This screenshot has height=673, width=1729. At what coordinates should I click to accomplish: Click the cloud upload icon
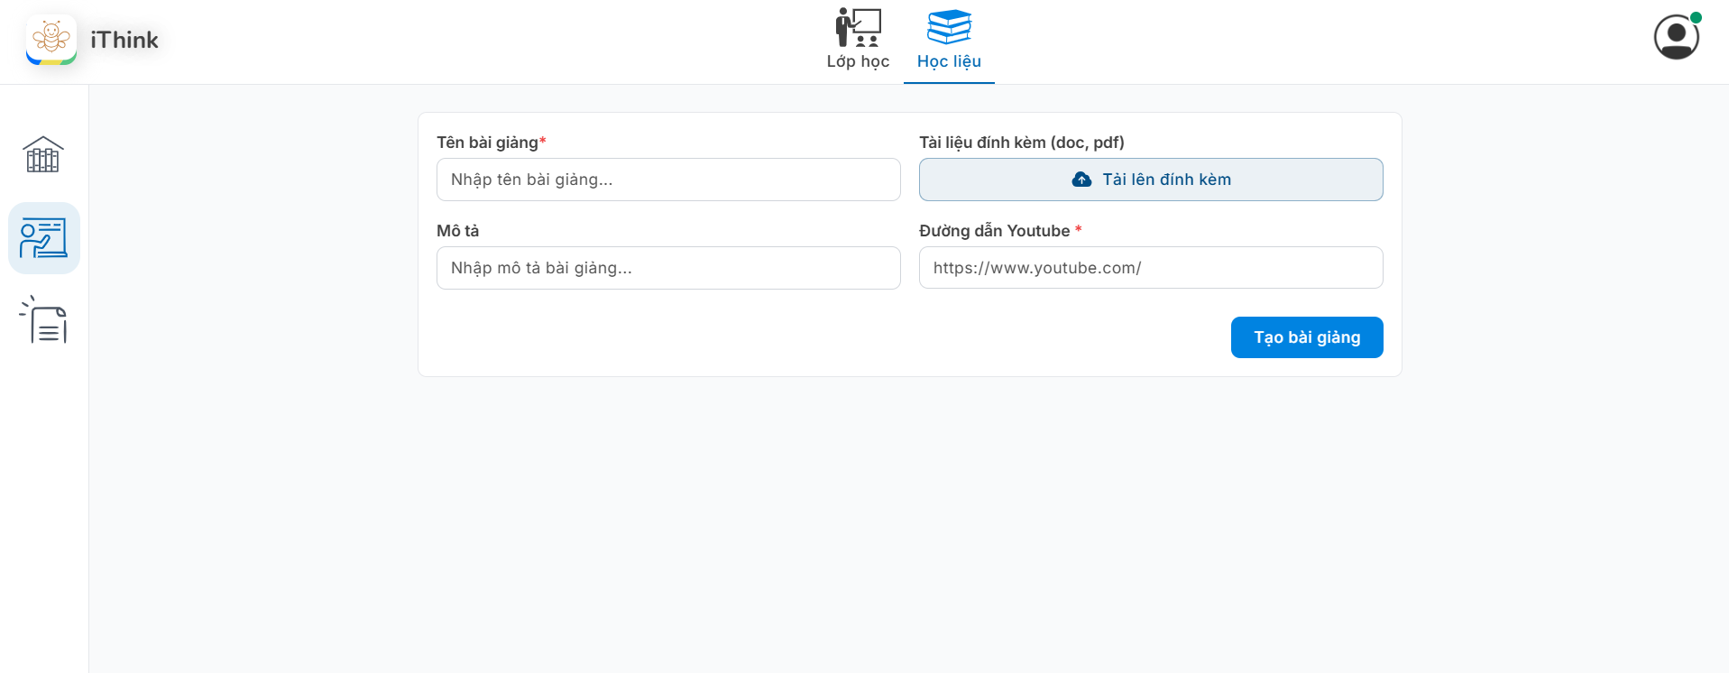pyautogui.click(x=1081, y=180)
